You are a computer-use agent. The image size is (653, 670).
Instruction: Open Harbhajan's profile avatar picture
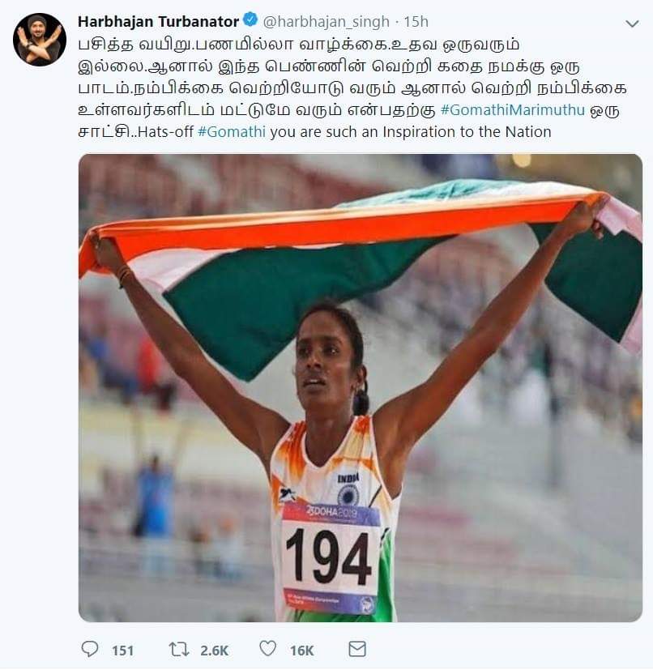[40, 40]
